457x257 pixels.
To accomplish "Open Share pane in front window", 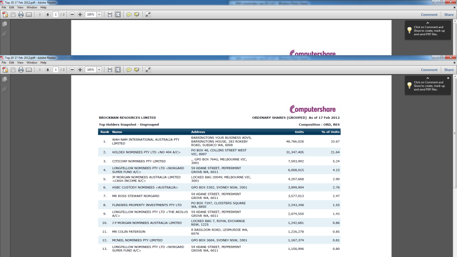I will point(449,70).
